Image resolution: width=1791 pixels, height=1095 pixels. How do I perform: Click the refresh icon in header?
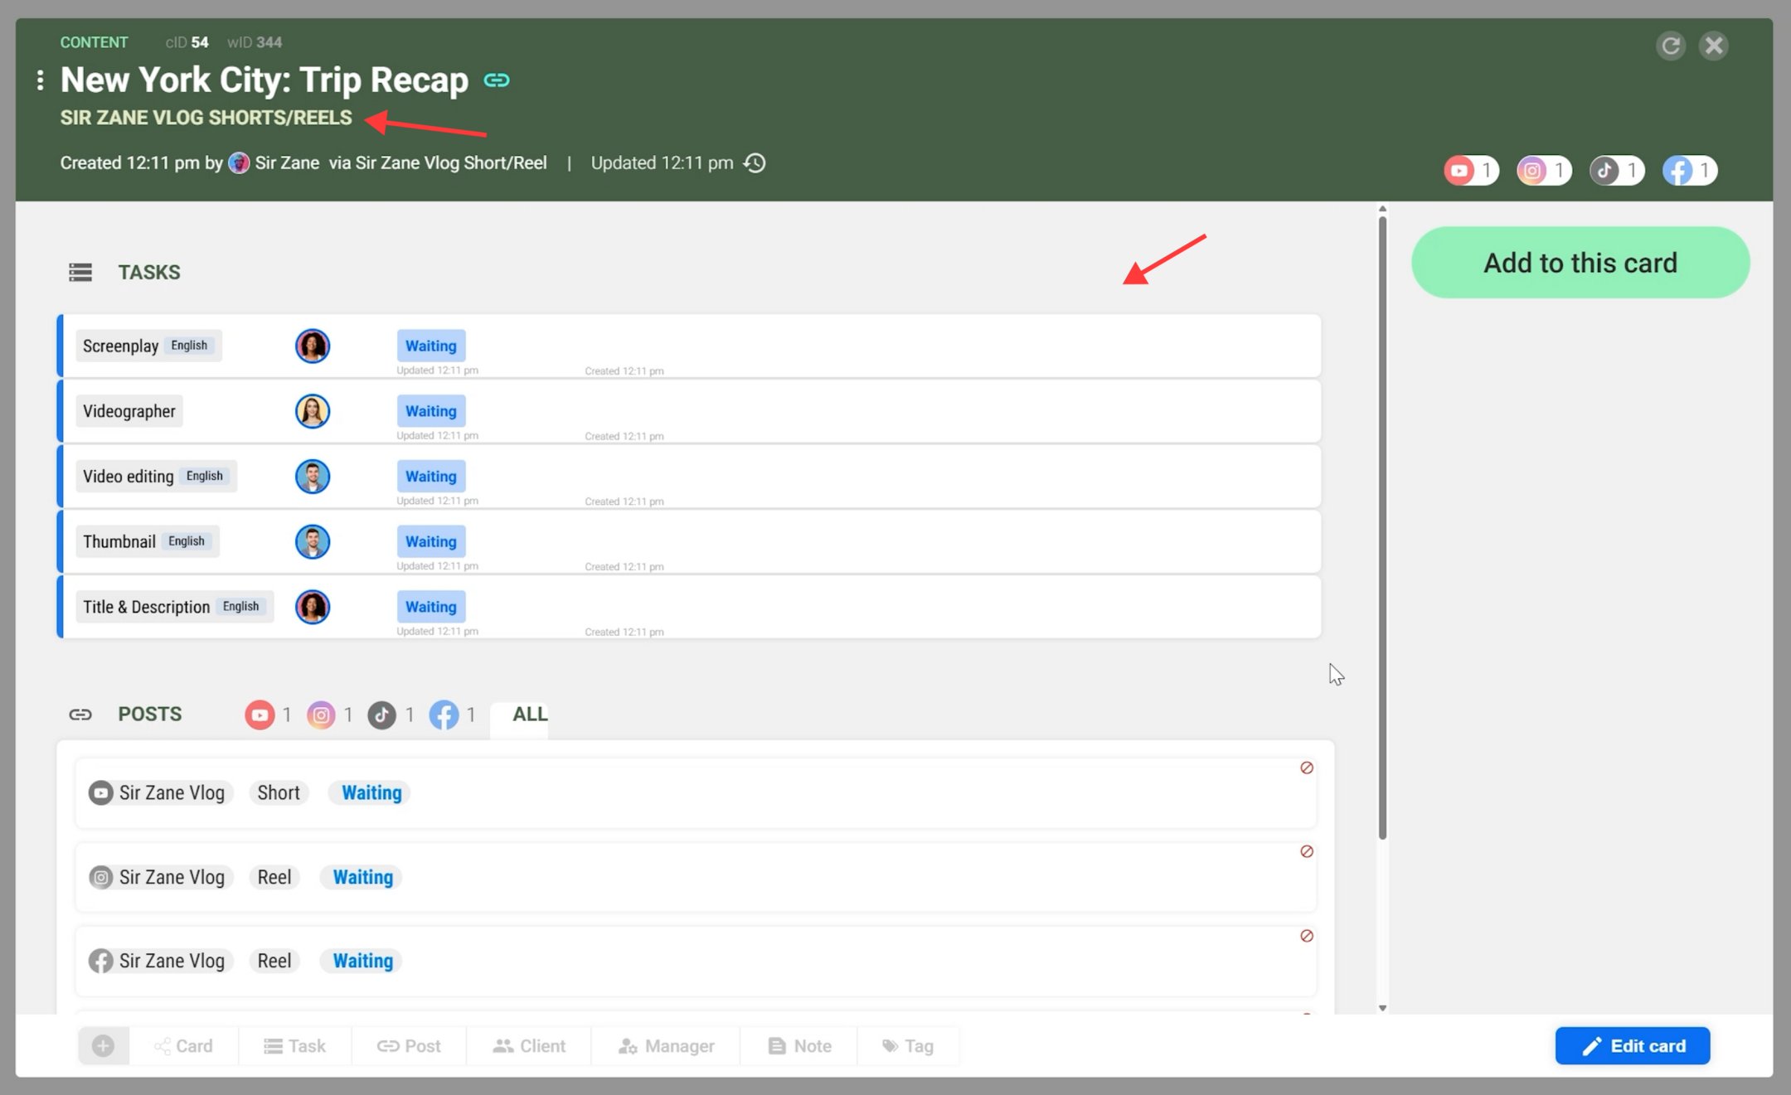pos(1671,45)
